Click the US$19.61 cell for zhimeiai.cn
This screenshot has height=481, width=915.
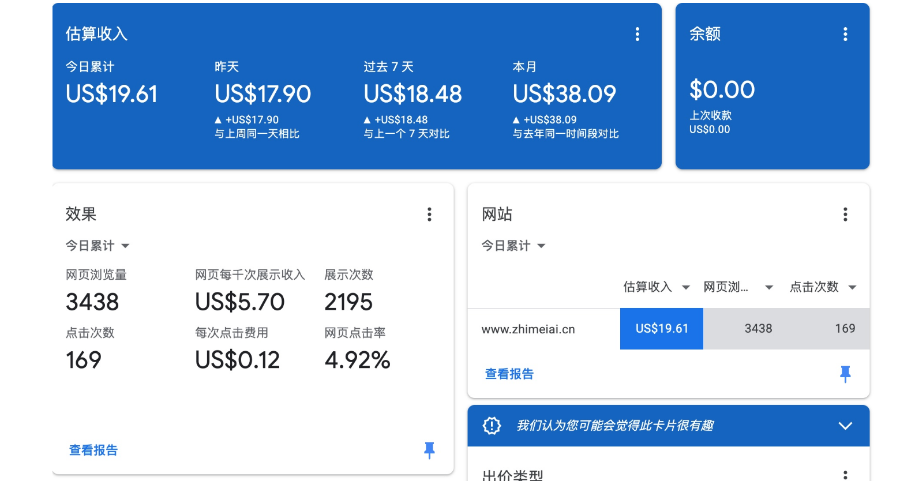click(x=662, y=329)
